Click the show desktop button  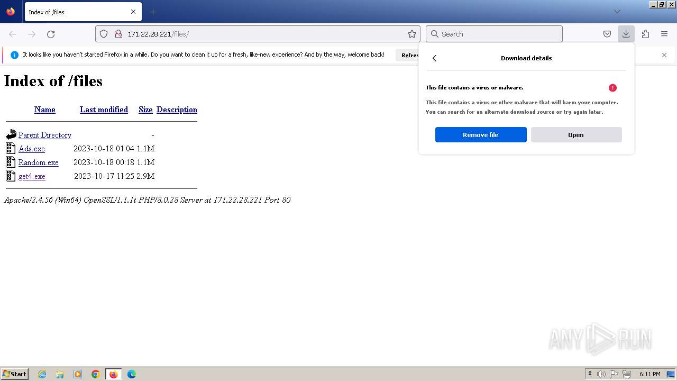pos(671,374)
